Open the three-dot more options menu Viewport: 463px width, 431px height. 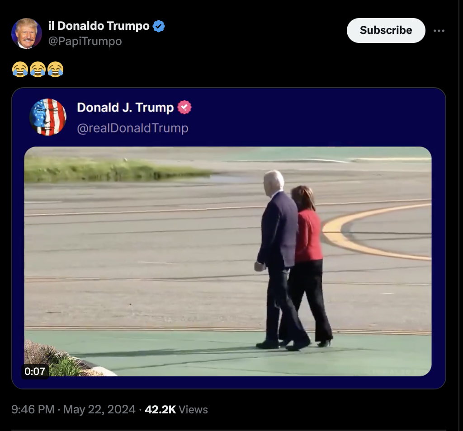pyautogui.click(x=439, y=31)
